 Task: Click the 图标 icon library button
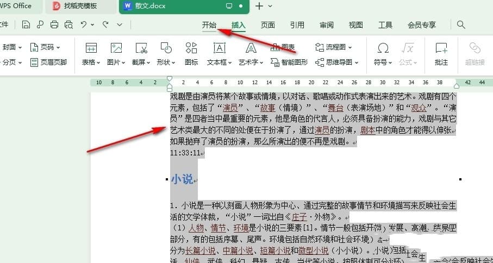pyautogui.click(x=191, y=54)
